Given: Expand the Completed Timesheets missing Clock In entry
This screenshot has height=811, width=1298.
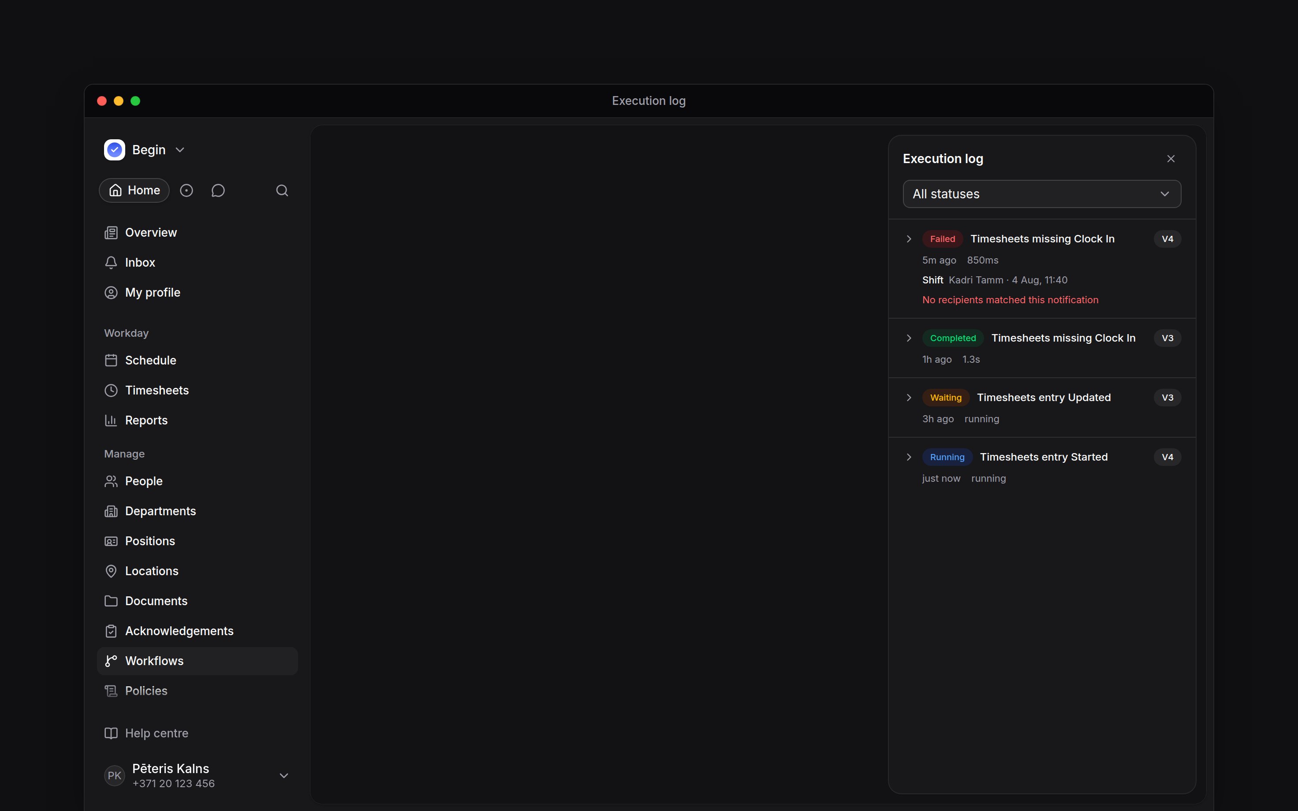Looking at the screenshot, I should tap(909, 339).
